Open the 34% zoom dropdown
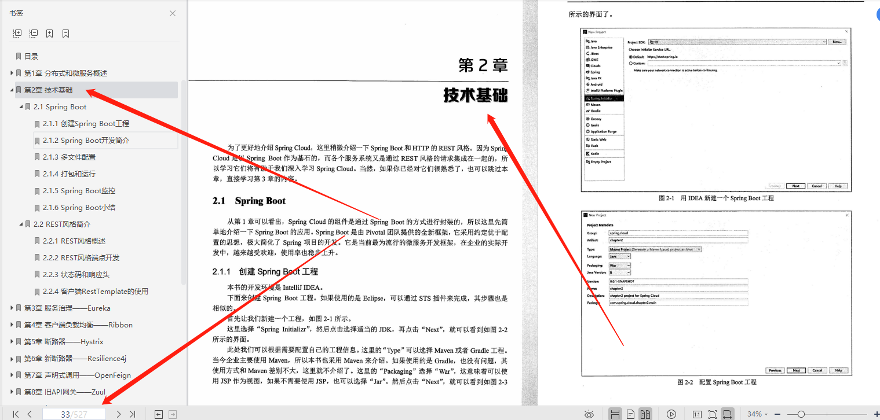Viewport: 880px width, 420px height. [758, 414]
